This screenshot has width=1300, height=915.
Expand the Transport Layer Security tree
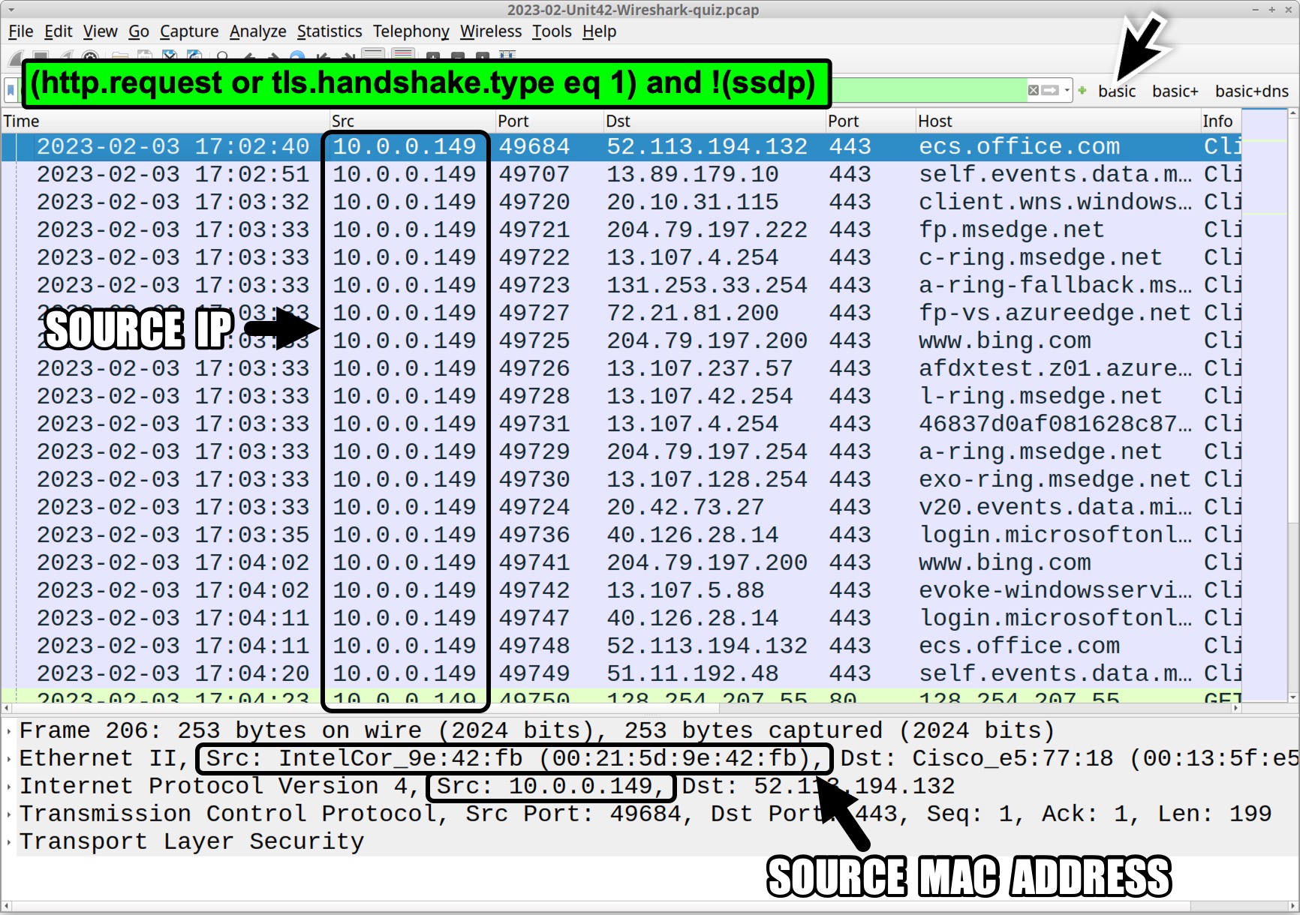pyautogui.click(x=8, y=841)
